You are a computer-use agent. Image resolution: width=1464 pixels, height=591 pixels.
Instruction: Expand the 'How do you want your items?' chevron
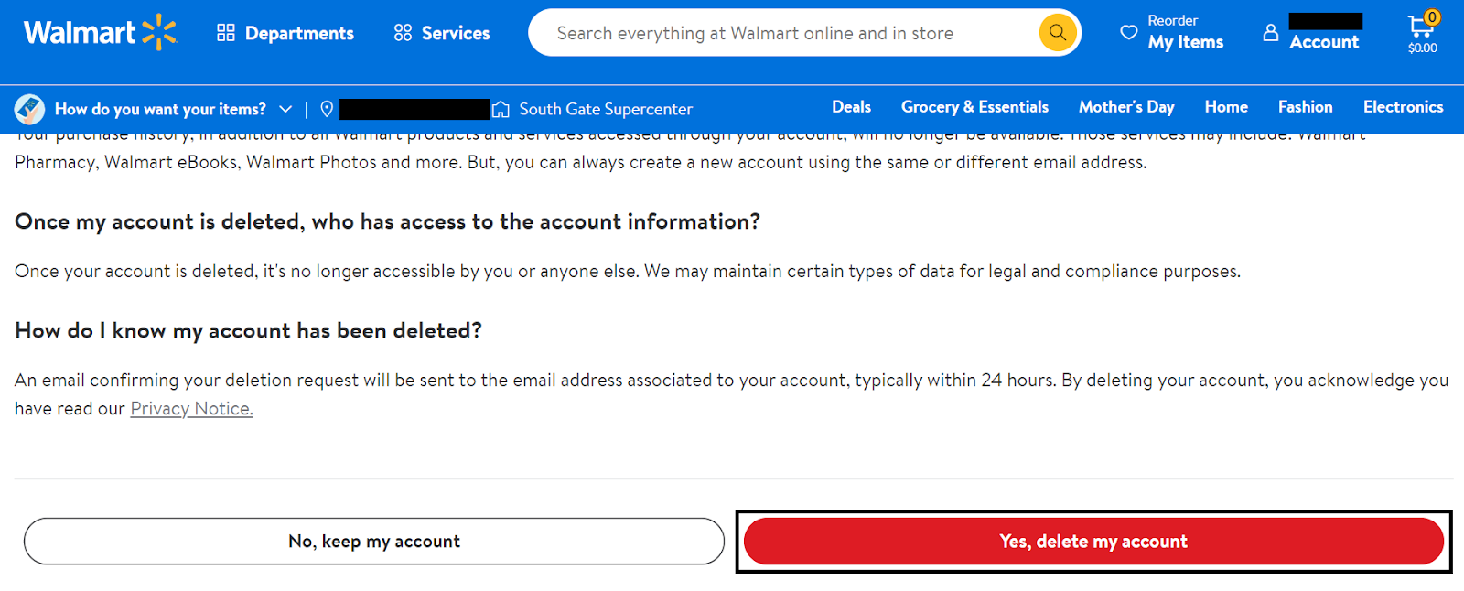pyautogui.click(x=285, y=109)
